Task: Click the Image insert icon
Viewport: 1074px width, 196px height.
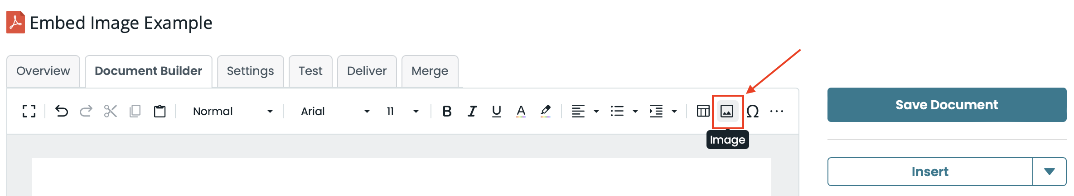Action: [x=727, y=111]
